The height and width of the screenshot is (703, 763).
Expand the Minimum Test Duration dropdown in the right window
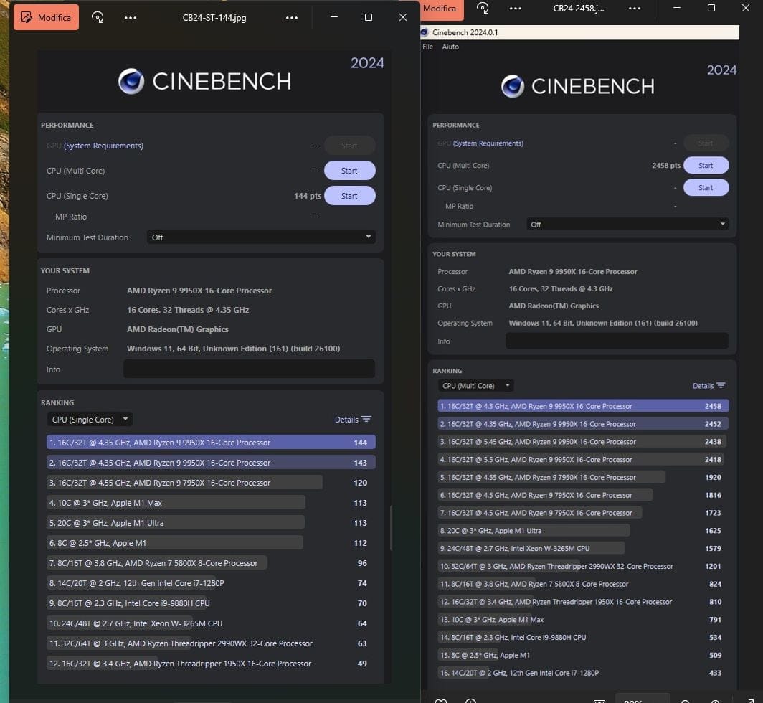(627, 225)
